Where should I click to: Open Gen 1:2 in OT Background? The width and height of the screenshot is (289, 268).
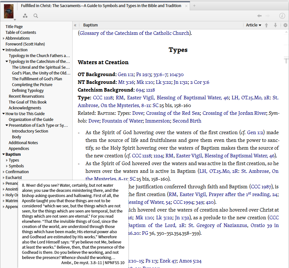125,74
